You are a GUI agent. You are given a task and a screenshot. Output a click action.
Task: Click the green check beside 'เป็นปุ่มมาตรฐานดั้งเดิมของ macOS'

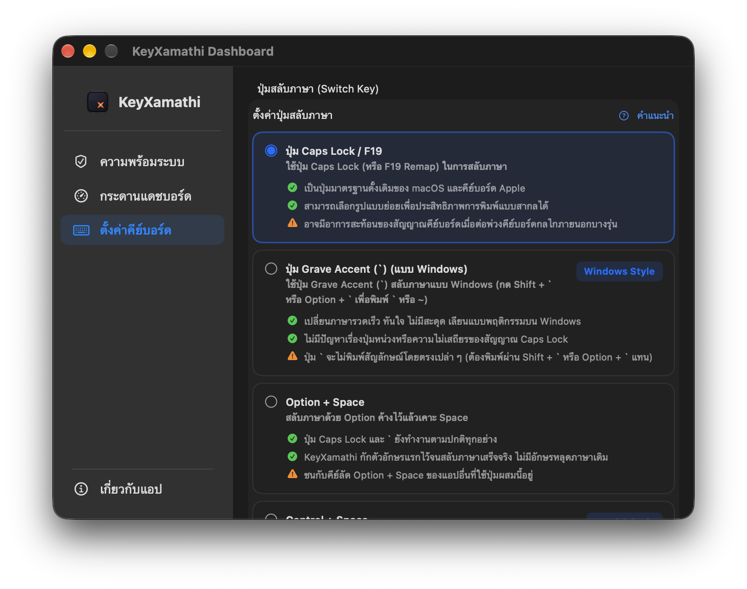(292, 188)
